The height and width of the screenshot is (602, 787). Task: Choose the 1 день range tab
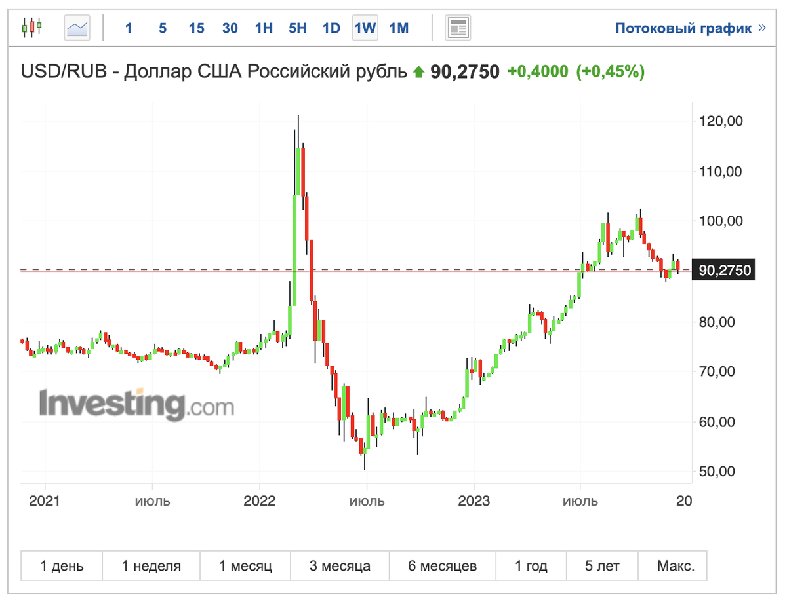[62, 565]
